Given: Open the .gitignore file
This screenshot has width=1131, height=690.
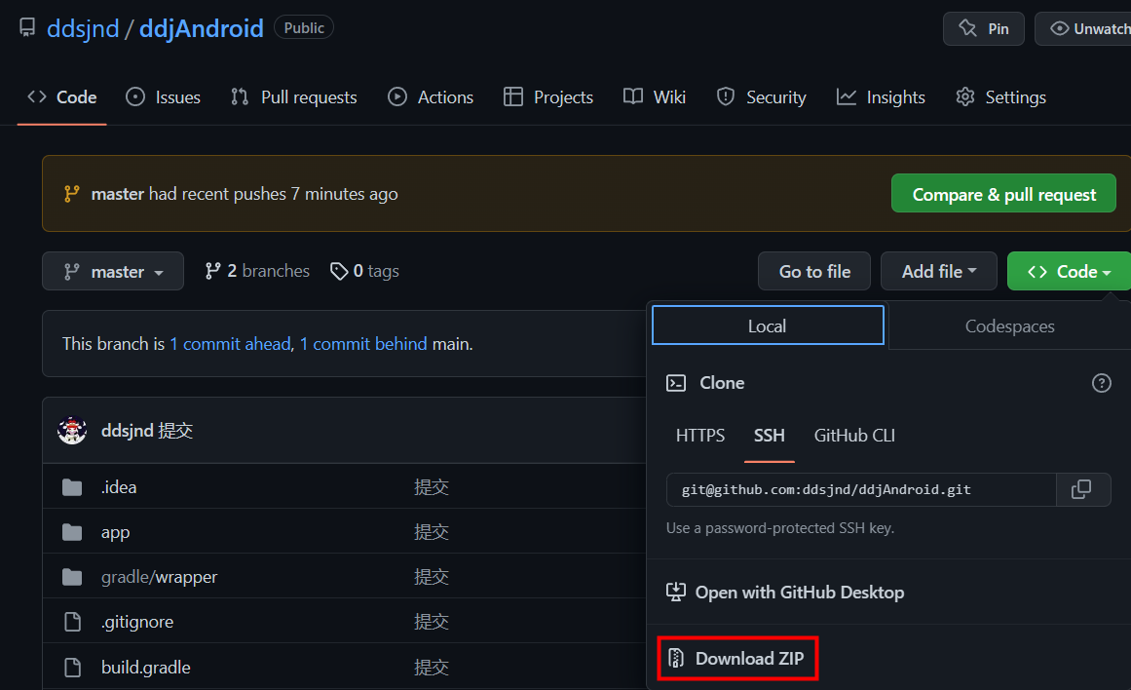Looking at the screenshot, I should click(137, 622).
